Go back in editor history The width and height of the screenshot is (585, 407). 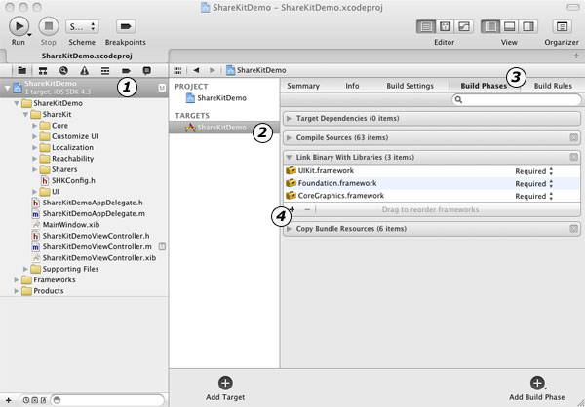pyautogui.click(x=196, y=70)
